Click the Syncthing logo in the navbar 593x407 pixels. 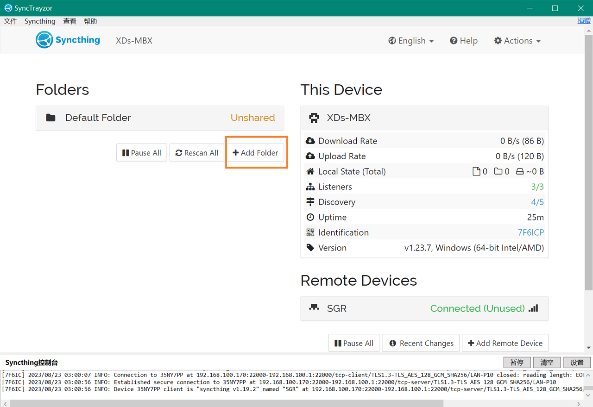coord(68,40)
